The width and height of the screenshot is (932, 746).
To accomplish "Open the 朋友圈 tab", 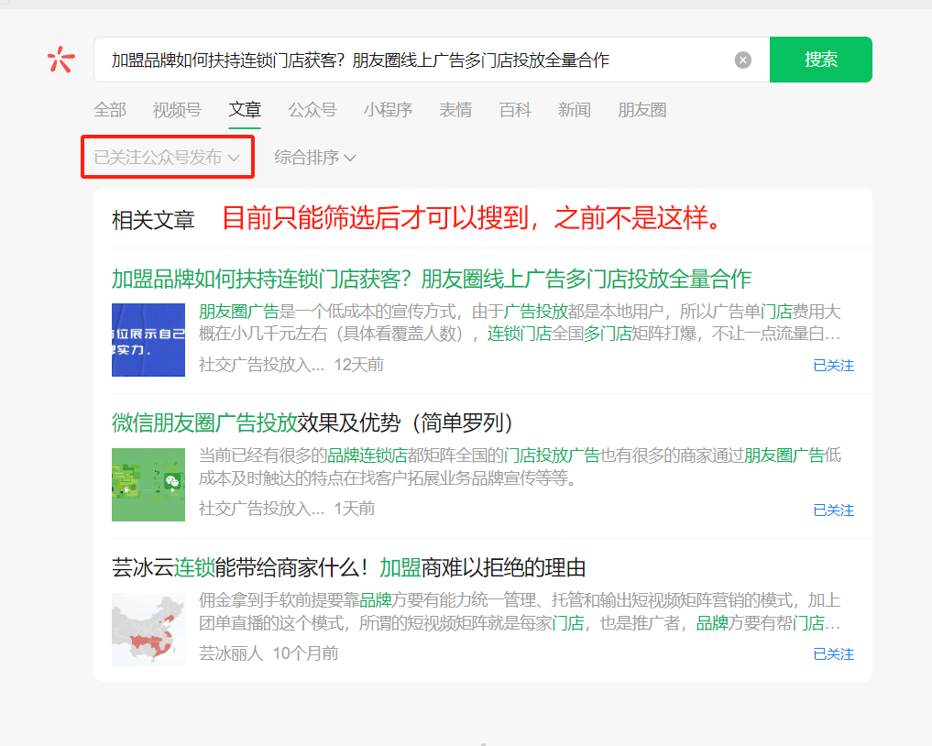I will [641, 110].
